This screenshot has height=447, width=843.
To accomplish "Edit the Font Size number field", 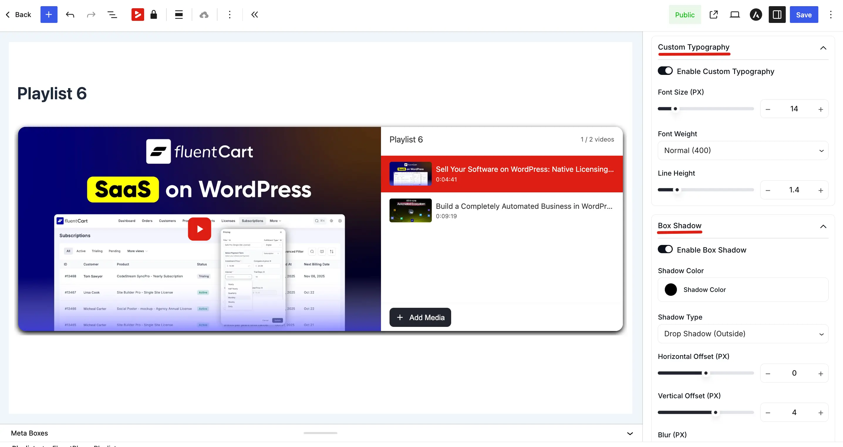I will 794,109.
